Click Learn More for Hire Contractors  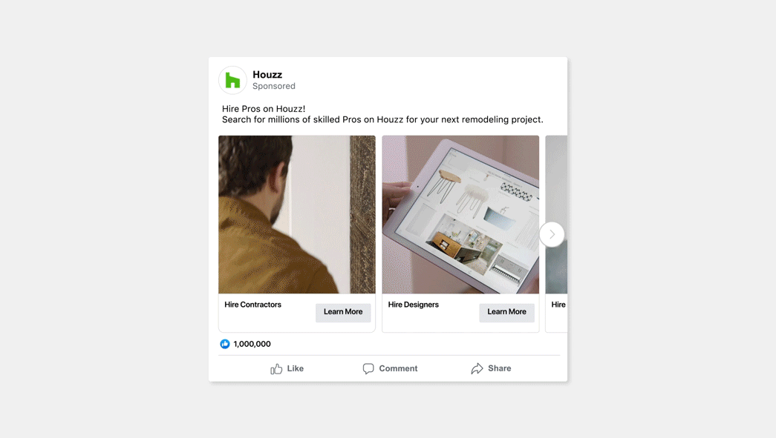[343, 312]
